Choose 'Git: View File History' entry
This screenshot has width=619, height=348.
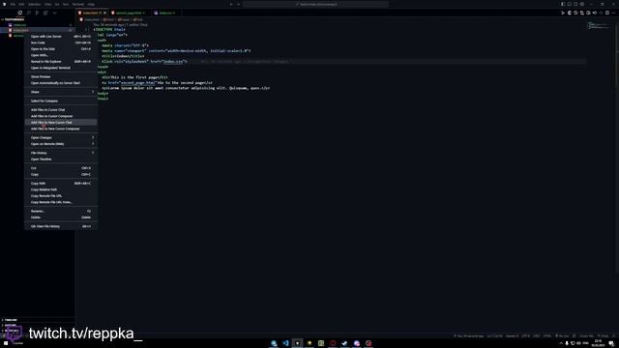[x=61, y=226]
